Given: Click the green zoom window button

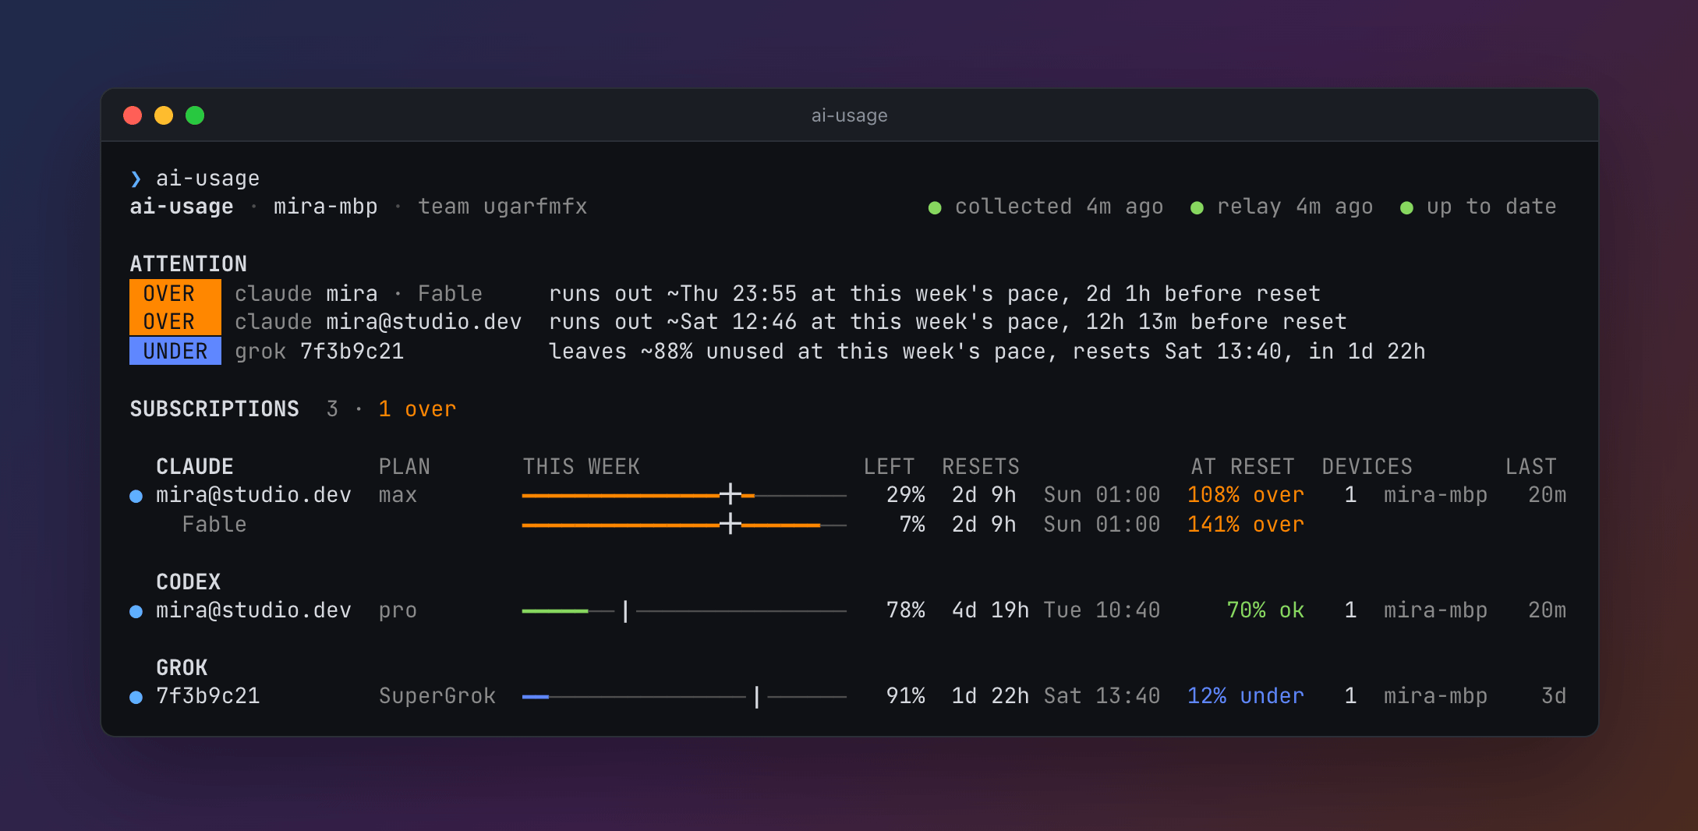Looking at the screenshot, I should click(x=195, y=115).
